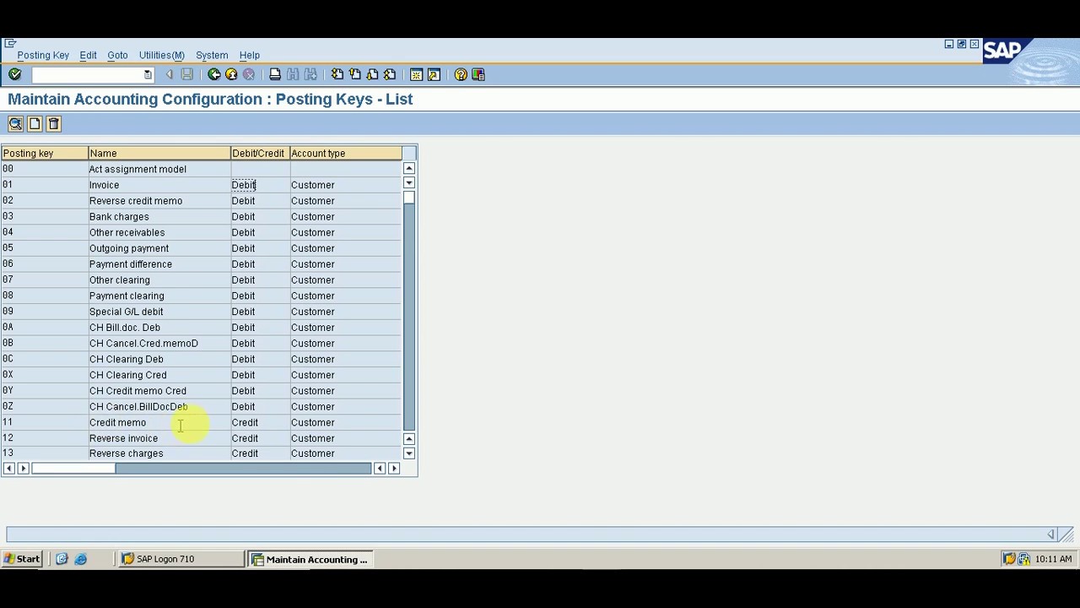Select the Reverse invoice row

(201, 438)
